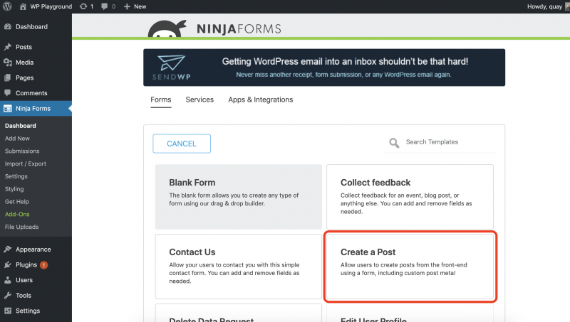The image size is (570, 322).
Task: Select the Blank Form template
Action: (238, 196)
